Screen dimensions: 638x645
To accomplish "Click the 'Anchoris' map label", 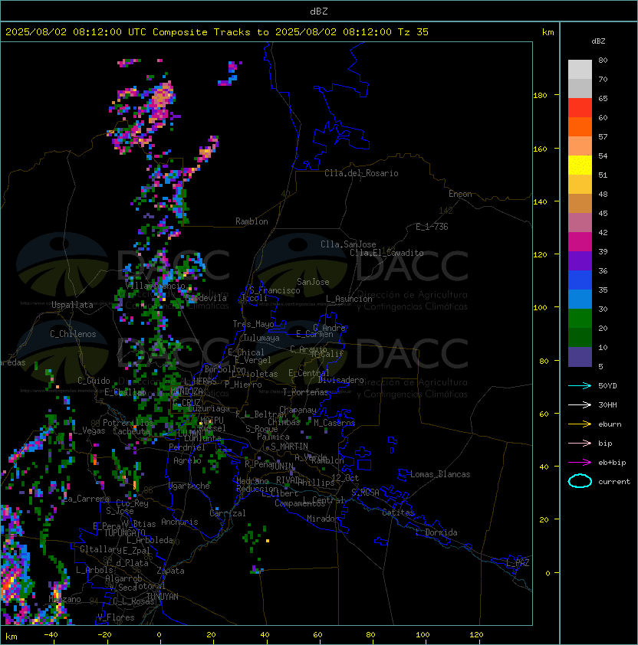I will pyautogui.click(x=179, y=522).
